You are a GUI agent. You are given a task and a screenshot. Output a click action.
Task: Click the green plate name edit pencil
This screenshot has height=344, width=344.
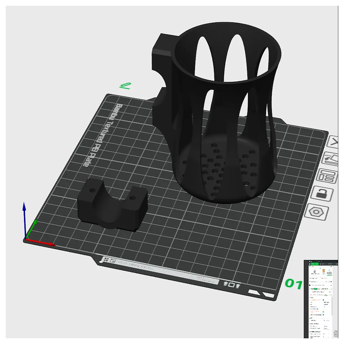126,85
